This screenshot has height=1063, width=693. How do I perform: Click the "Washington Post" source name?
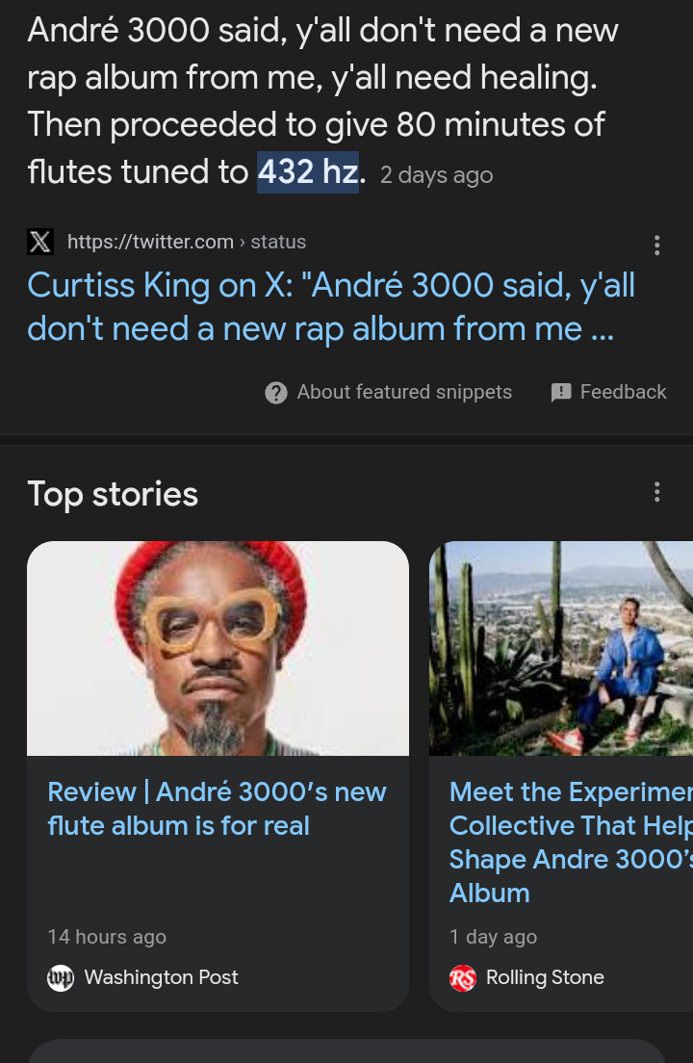(161, 977)
